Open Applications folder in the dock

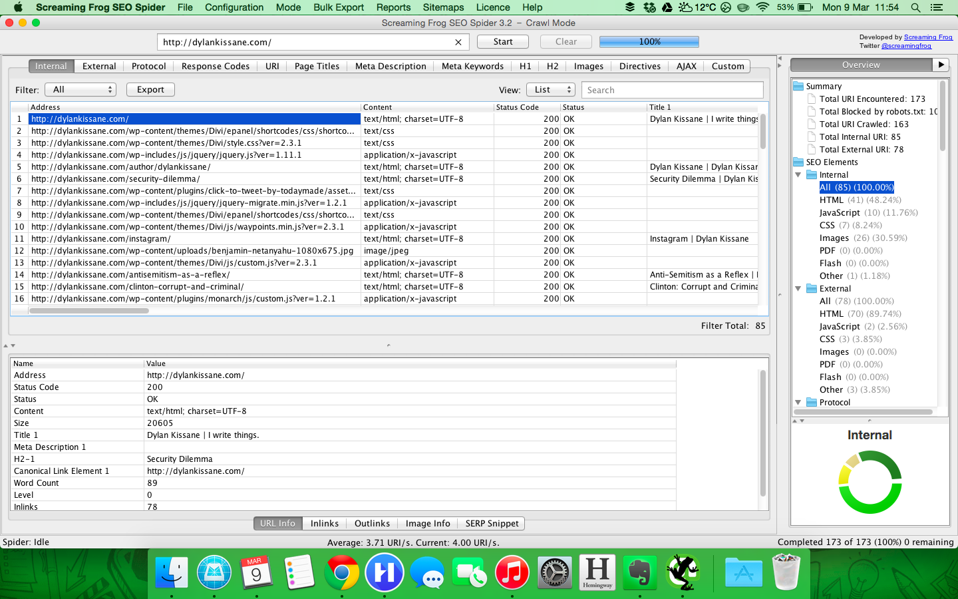744,572
